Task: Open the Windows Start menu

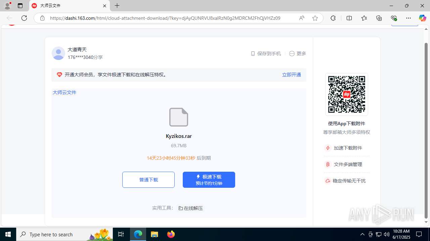Action: click(x=8, y=234)
